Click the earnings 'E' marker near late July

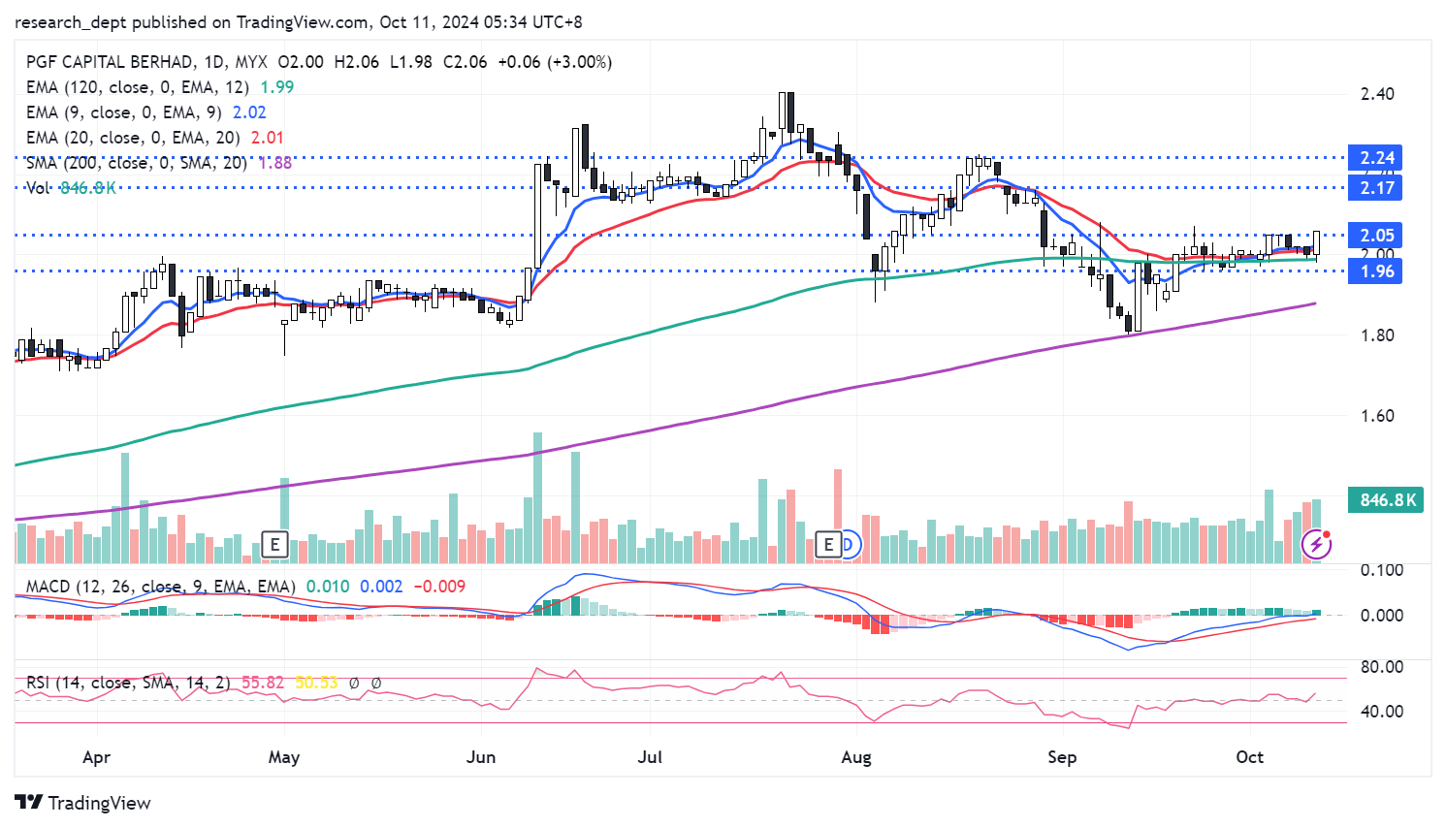[x=828, y=544]
